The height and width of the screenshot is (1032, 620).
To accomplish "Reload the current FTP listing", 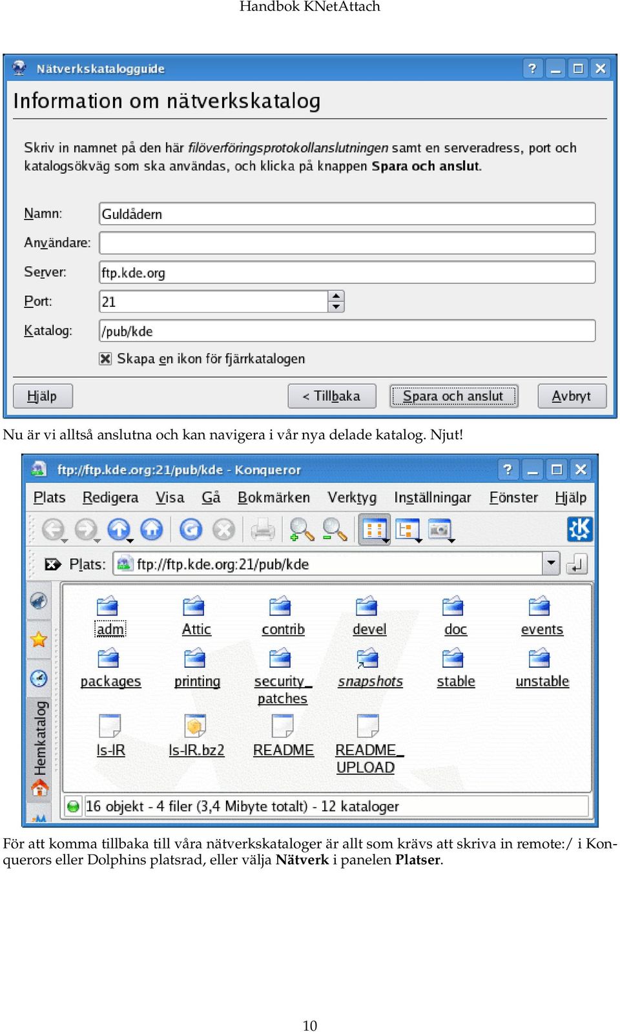I will tap(191, 530).
